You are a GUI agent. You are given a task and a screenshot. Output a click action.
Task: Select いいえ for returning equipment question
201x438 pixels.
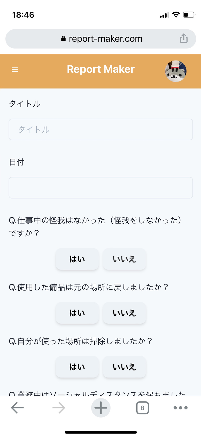click(x=124, y=313)
